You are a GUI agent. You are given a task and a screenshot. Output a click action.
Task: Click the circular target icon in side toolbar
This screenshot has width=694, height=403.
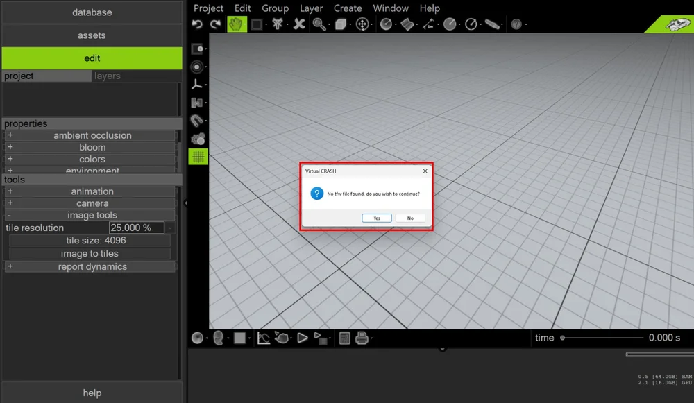(x=197, y=67)
